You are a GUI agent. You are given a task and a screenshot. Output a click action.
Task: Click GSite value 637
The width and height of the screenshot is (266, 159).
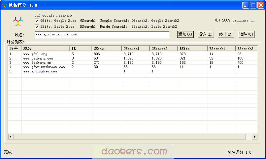click(x=97, y=58)
